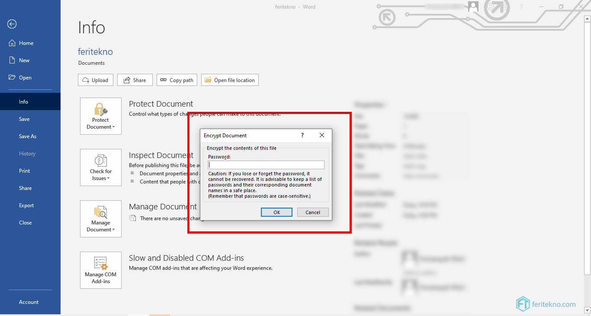
Task: Close the Encrypt Document dialog
Action: point(322,135)
